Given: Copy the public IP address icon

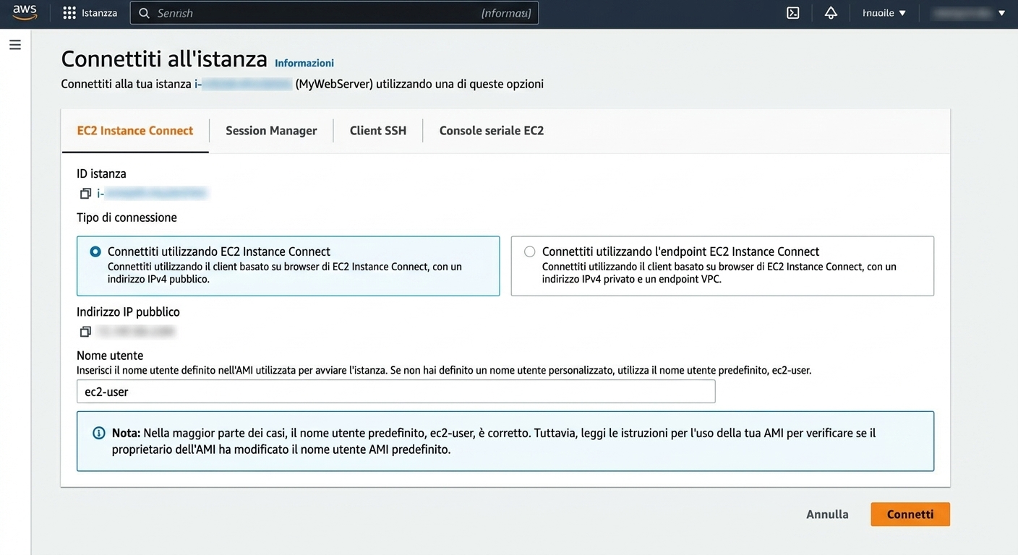Looking at the screenshot, I should click(85, 332).
